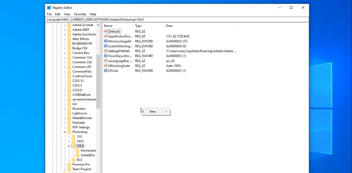Click the ScratchWarning DWORD value icon
This screenshot has height=173, width=352.
coord(106,46)
